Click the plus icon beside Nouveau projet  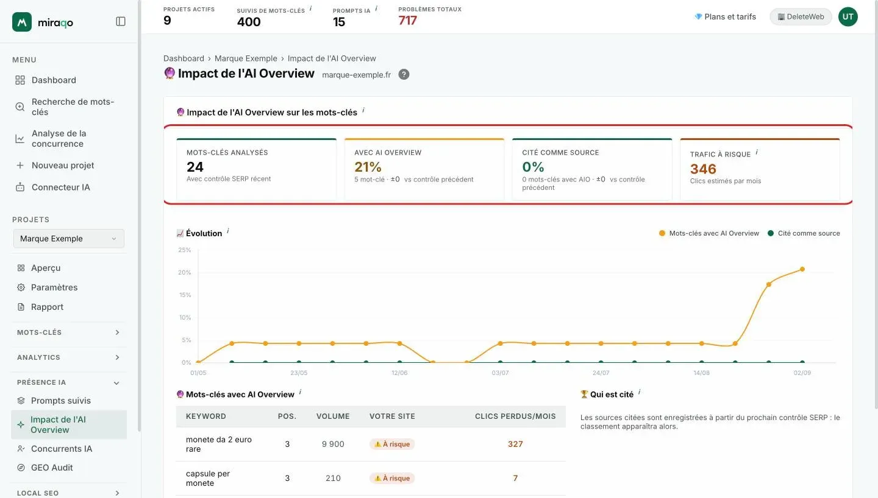(20, 166)
